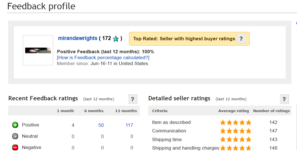The image size is (297, 160).
Task: Click the Top Rated seller banner
Action: pyautogui.click(x=189, y=39)
